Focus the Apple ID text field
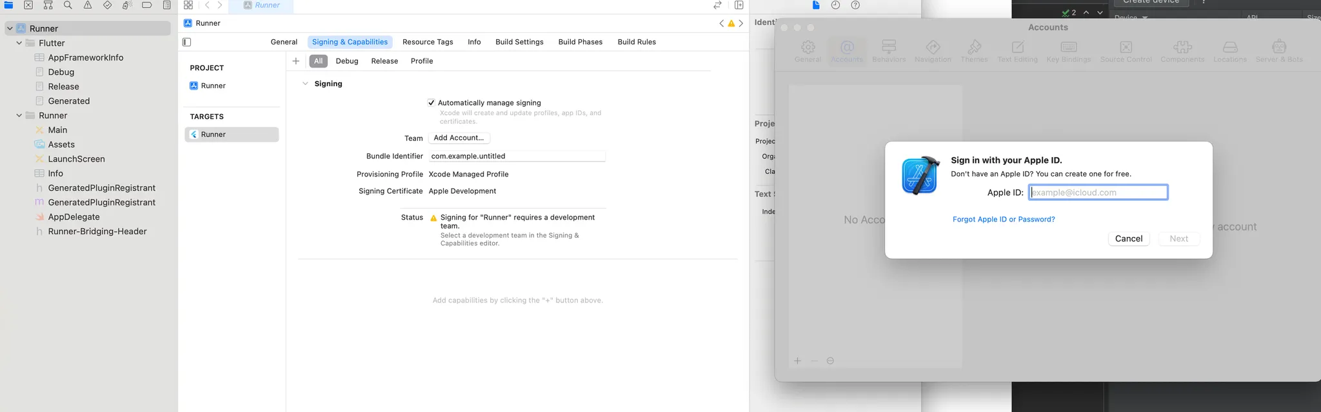Screen dimensions: 1321x412 1098,192
